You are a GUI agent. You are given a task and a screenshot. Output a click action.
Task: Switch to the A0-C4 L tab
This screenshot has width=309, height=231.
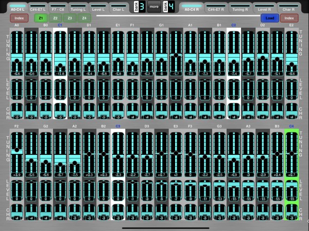click(x=18, y=8)
